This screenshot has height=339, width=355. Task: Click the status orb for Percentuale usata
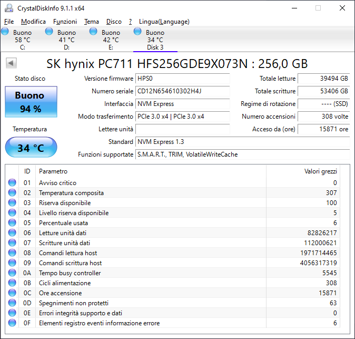pyautogui.click(x=12, y=223)
